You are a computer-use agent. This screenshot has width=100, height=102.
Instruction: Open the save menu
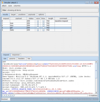tap(10, 6)
